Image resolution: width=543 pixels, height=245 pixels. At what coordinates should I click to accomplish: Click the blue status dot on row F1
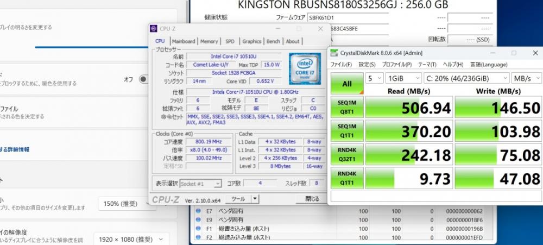(x=198, y=229)
